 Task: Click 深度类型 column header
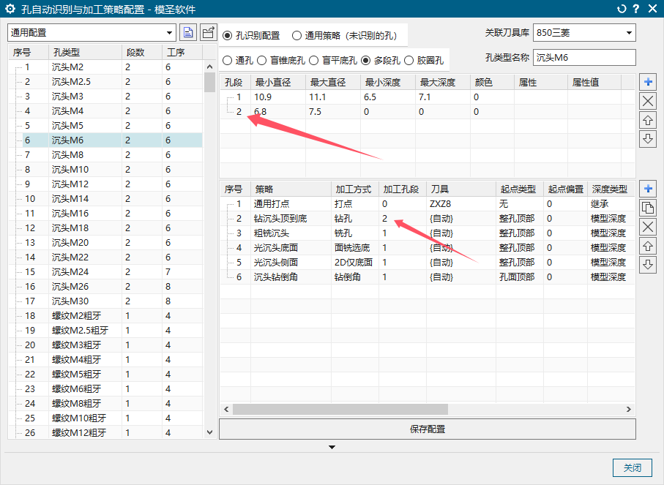611,189
